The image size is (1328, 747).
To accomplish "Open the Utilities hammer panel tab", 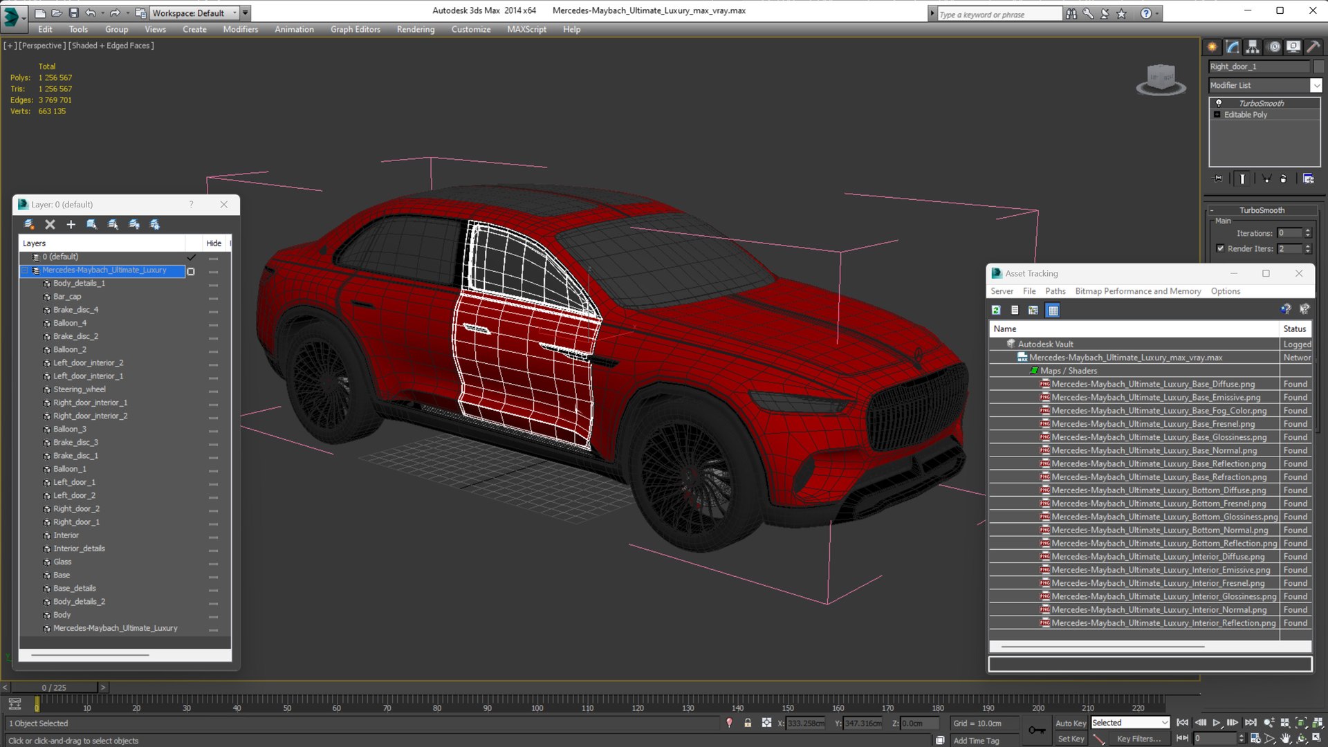I will tap(1313, 47).
